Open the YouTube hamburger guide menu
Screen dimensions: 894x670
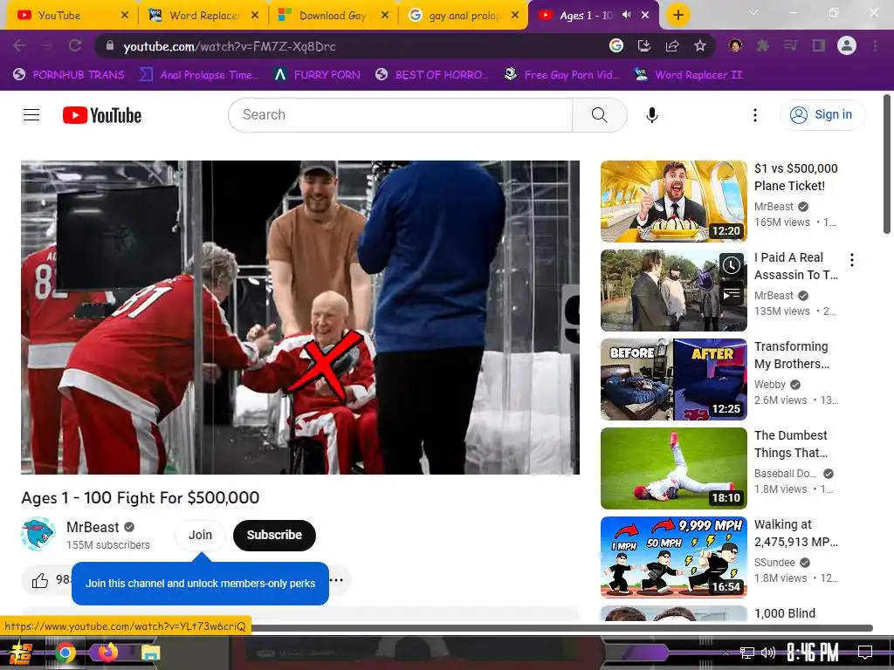click(x=31, y=115)
